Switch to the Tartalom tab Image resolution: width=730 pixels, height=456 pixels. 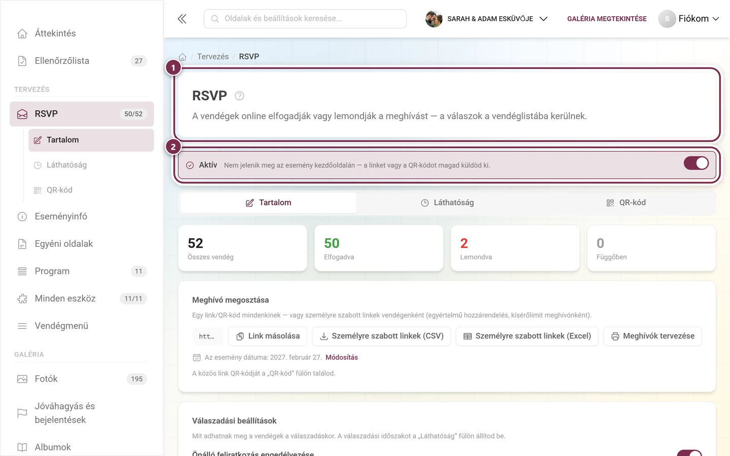pyautogui.click(x=268, y=203)
